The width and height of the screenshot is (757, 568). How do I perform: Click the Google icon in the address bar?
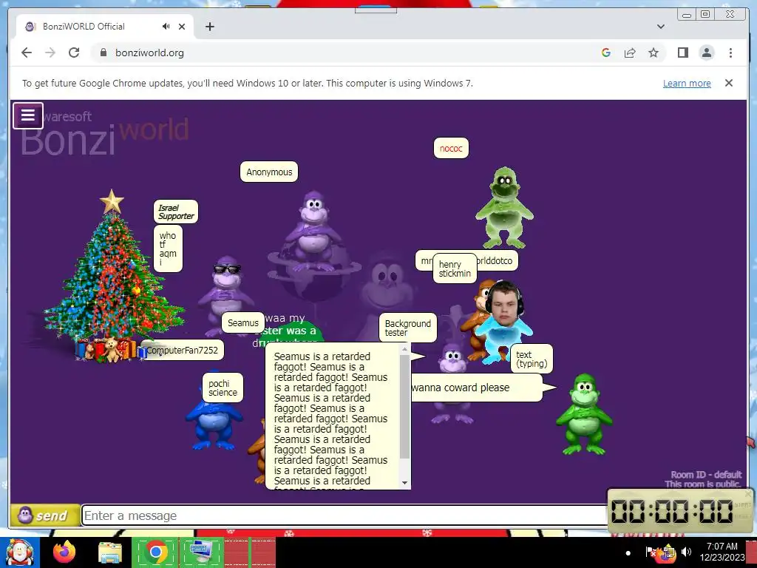pyautogui.click(x=606, y=53)
